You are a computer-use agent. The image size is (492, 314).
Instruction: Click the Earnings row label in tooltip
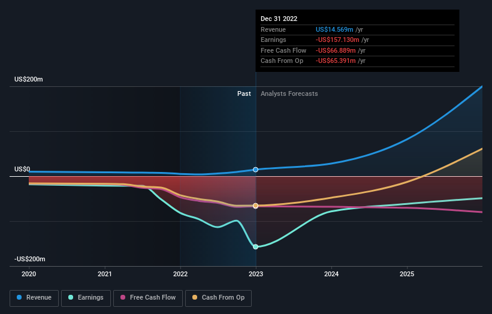[x=273, y=40]
